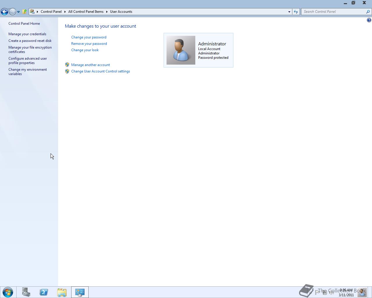Click the Password protected text
The height and width of the screenshot is (298, 372).
point(213,58)
